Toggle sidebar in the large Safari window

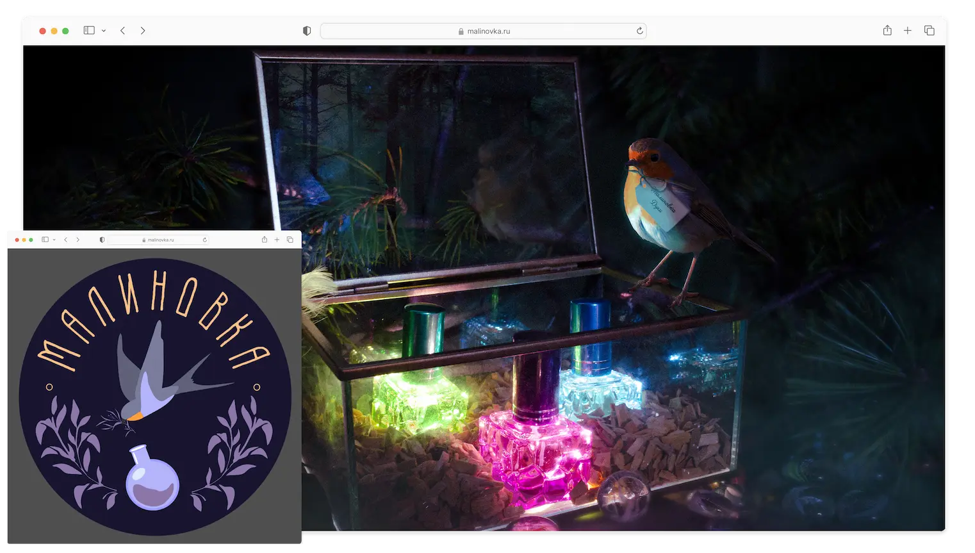point(89,31)
